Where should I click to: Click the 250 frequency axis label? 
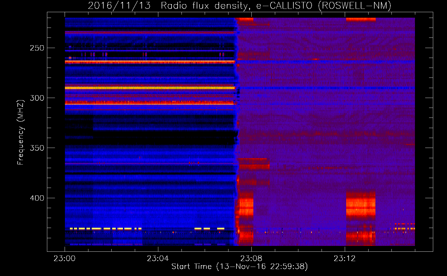(x=37, y=48)
